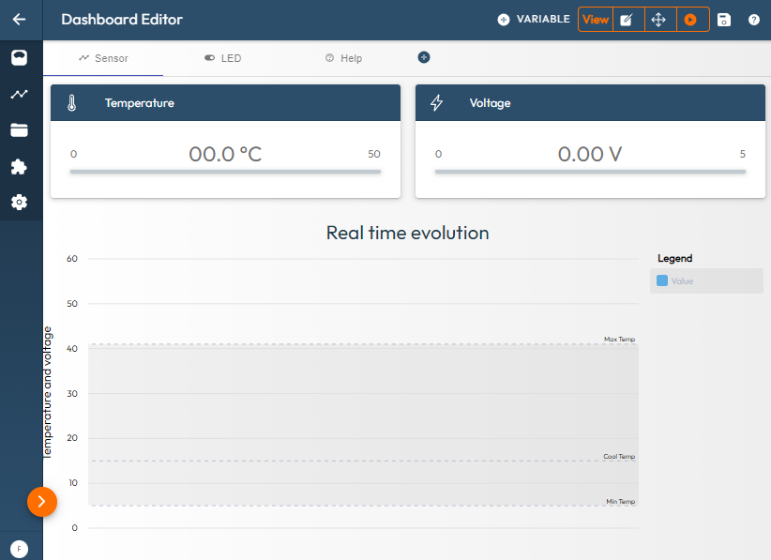Image resolution: width=771 pixels, height=560 pixels.
Task: Enable move mode with arrows icon
Action: tap(658, 20)
